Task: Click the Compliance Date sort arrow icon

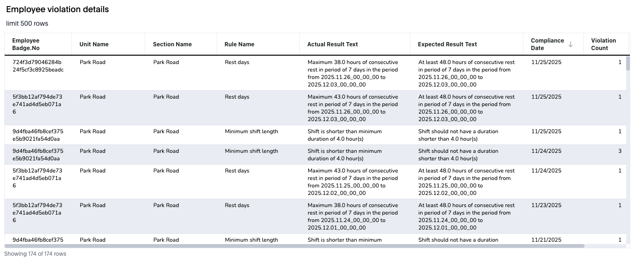Action: [571, 44]
